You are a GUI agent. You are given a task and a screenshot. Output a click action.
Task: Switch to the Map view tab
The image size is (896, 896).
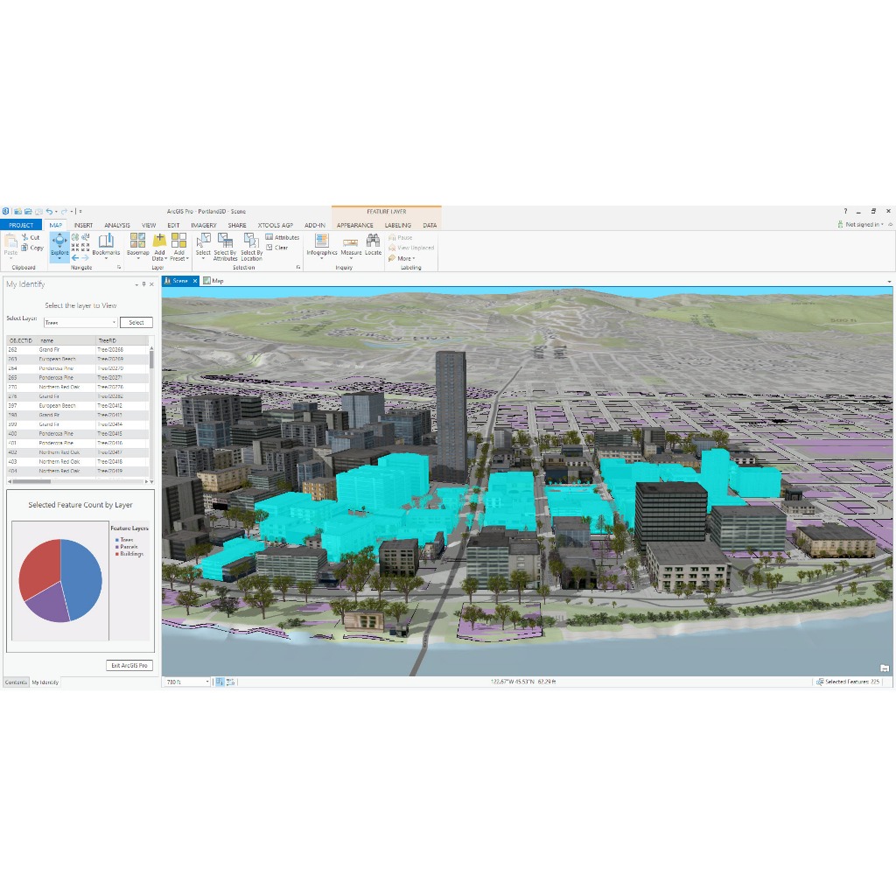pos(213,281)
